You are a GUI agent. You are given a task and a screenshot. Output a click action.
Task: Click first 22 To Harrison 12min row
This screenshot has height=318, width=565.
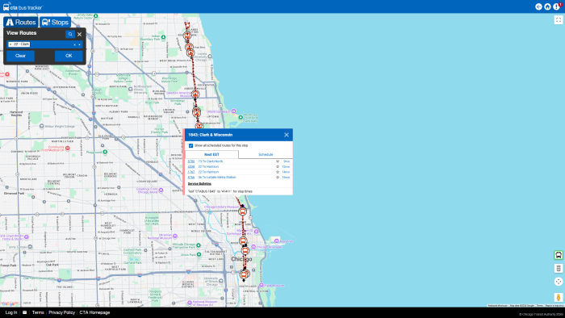coord(239,167)
